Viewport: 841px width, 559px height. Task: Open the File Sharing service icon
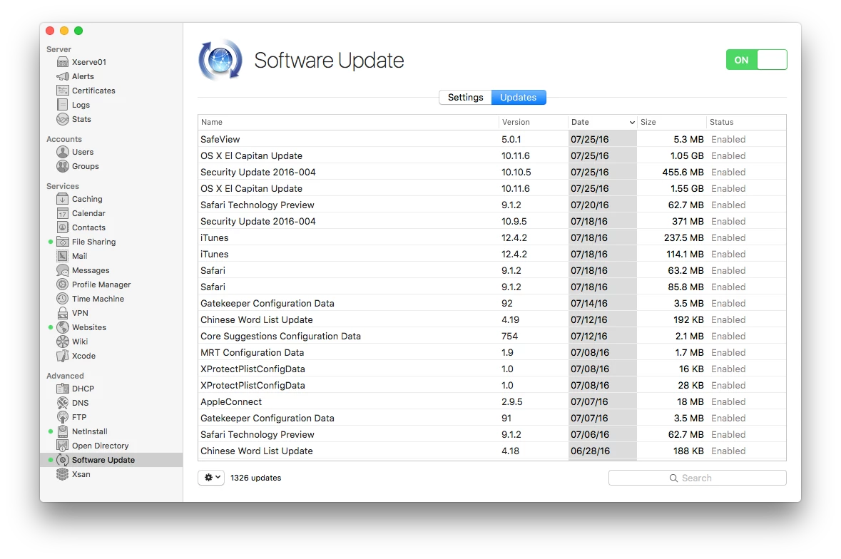tap(63, 242)
